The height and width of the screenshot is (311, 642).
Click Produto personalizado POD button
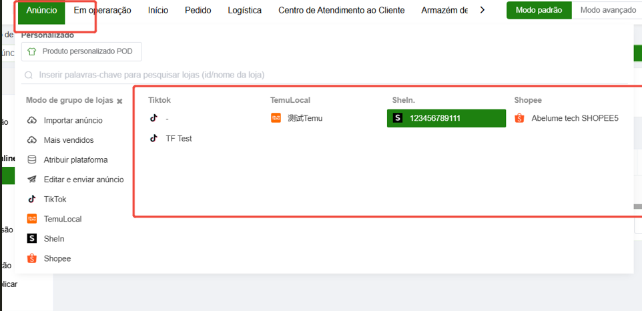tap(81, 51)
